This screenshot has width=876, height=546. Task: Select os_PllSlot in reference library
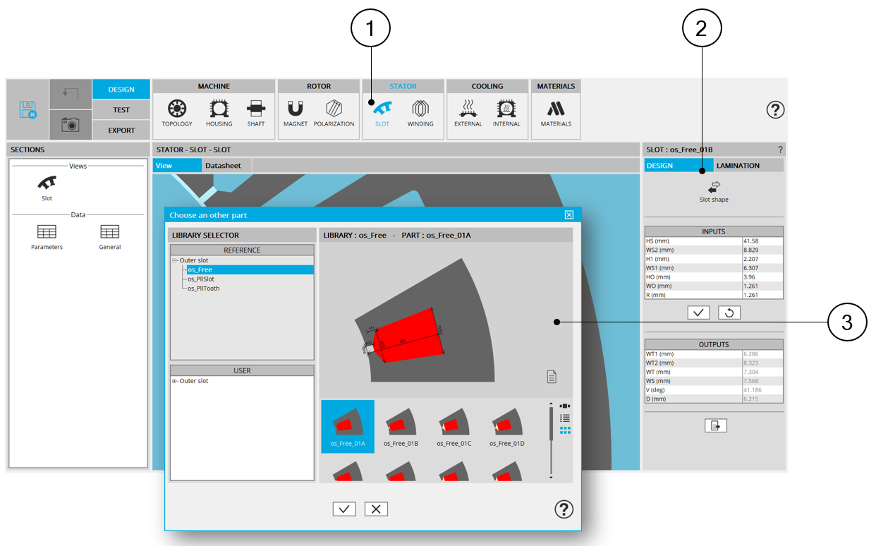[200, 279]
